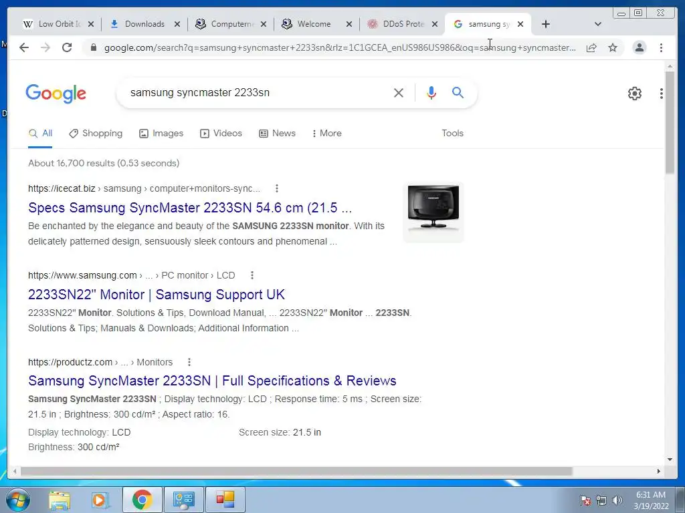Click the Chrome taskbar icon
Screen dimensions: 685x513
142,500
